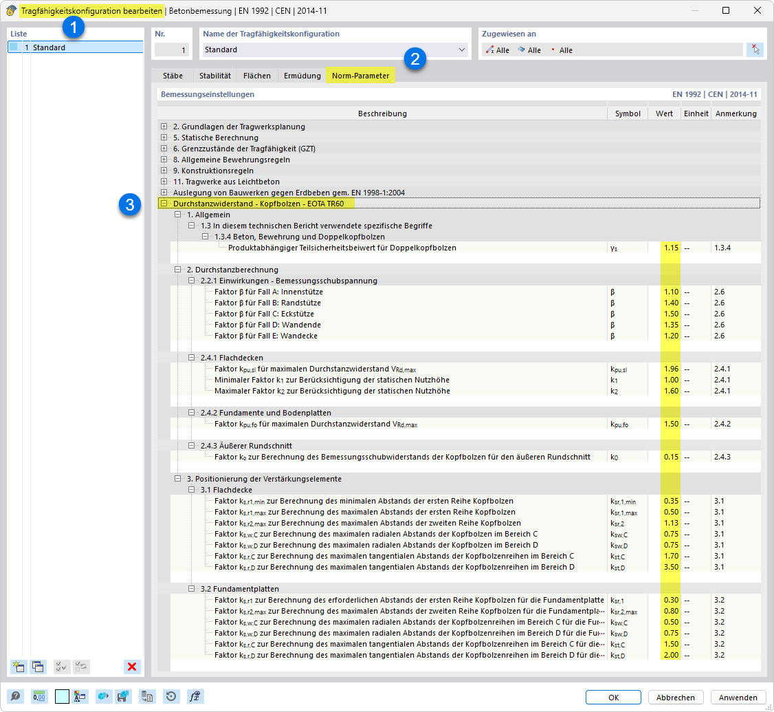This screenshot has height=712, width=774.
Task: Click the color square of Standard list row
Action: (x=14, y=47)
